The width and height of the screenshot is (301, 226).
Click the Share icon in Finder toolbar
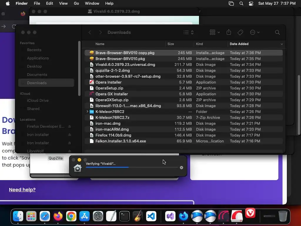(229, 32)
